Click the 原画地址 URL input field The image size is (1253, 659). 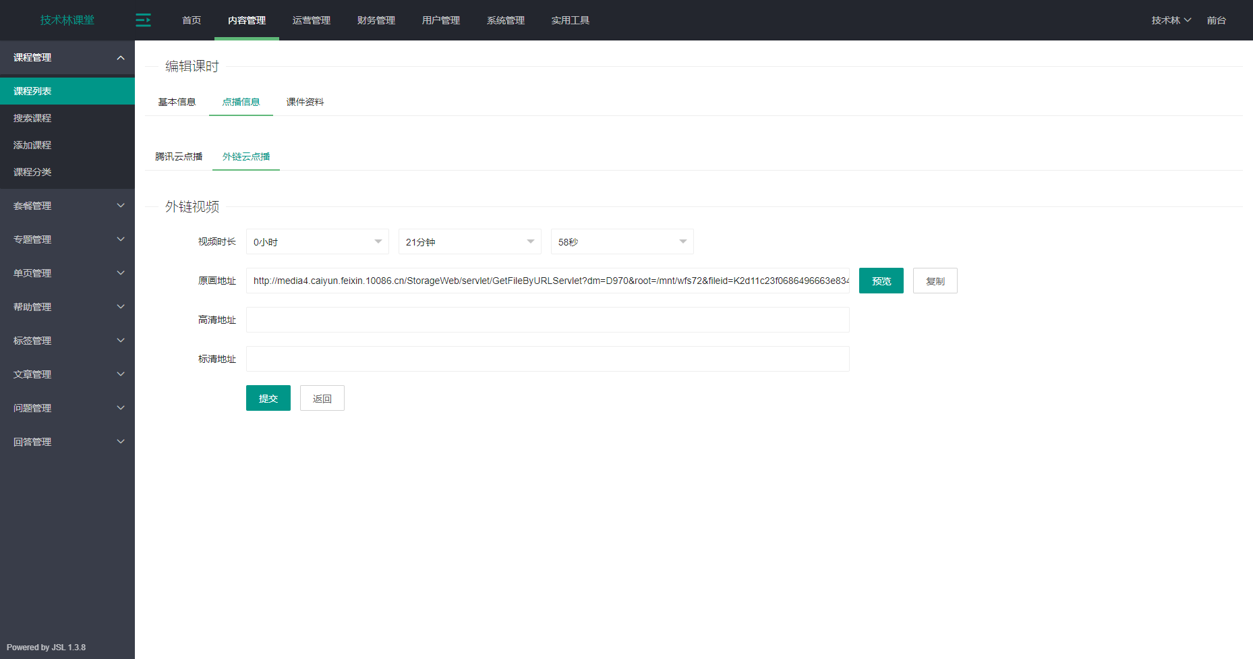pos(548,281)
